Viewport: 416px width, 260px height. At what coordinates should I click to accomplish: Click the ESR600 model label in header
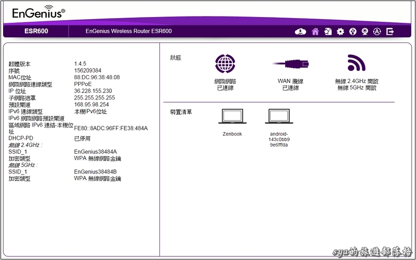pos(36,31)
